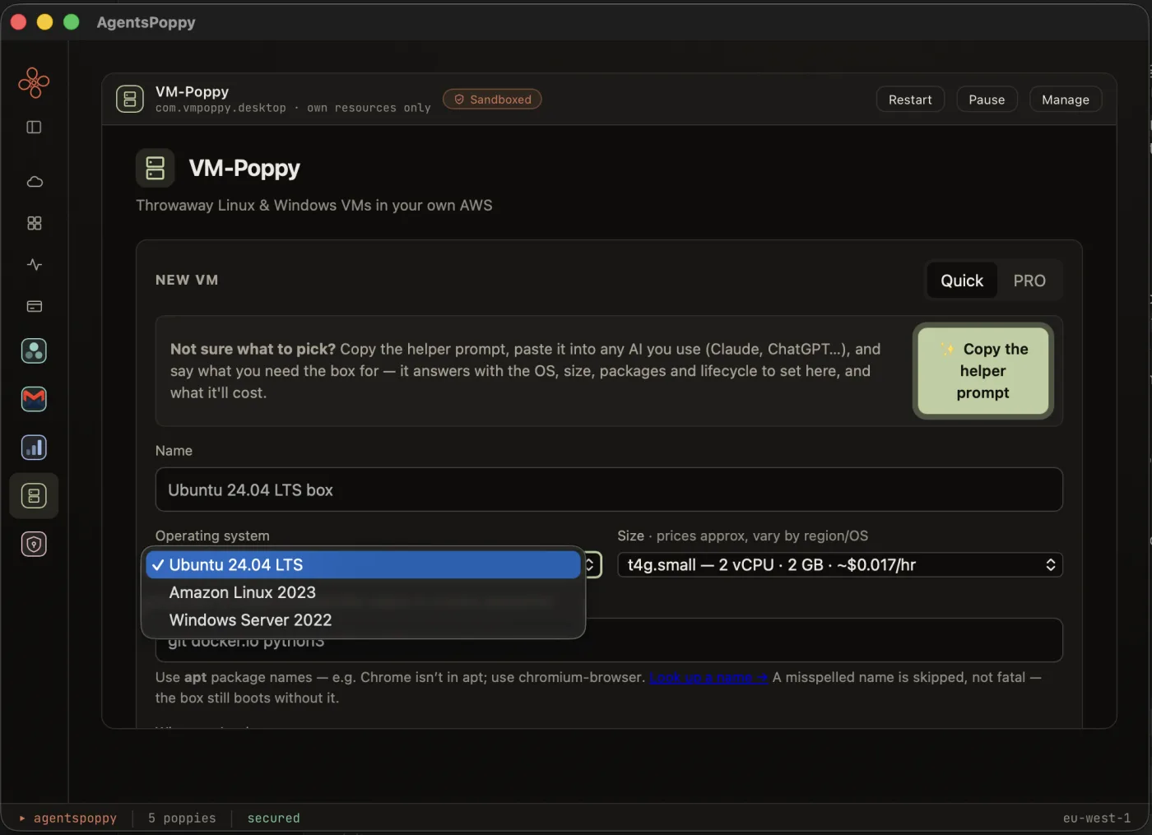Image resolution: width=1152 pixels, height=835 pixels.
Task: Click the 'NEW VM' section heading
Action: click(x=187, y=280)
